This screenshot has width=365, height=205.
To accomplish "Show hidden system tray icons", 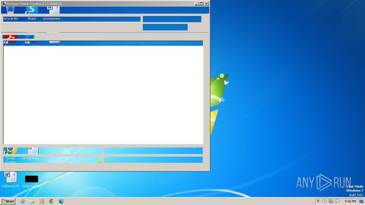I will pyautogui.click(x=318, y=201).
